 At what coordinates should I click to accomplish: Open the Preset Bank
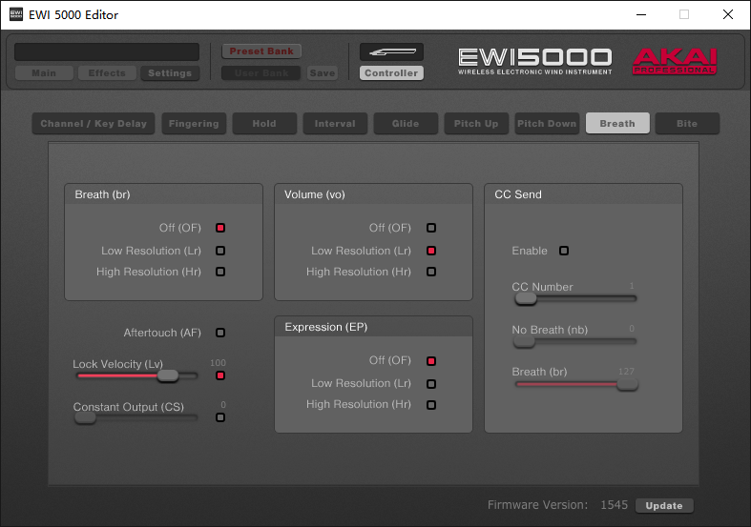(x=261, y=51)
